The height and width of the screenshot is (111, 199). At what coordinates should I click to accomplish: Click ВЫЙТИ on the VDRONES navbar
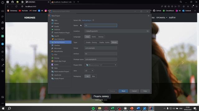pos(172,18)
